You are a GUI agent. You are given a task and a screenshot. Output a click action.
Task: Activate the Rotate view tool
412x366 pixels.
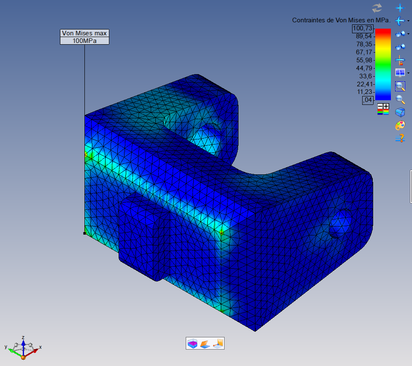399,21
